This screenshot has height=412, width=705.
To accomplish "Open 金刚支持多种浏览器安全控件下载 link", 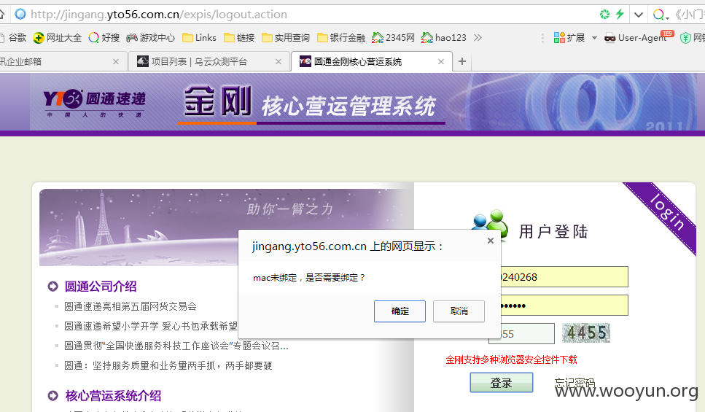I will tap(511, 359).
